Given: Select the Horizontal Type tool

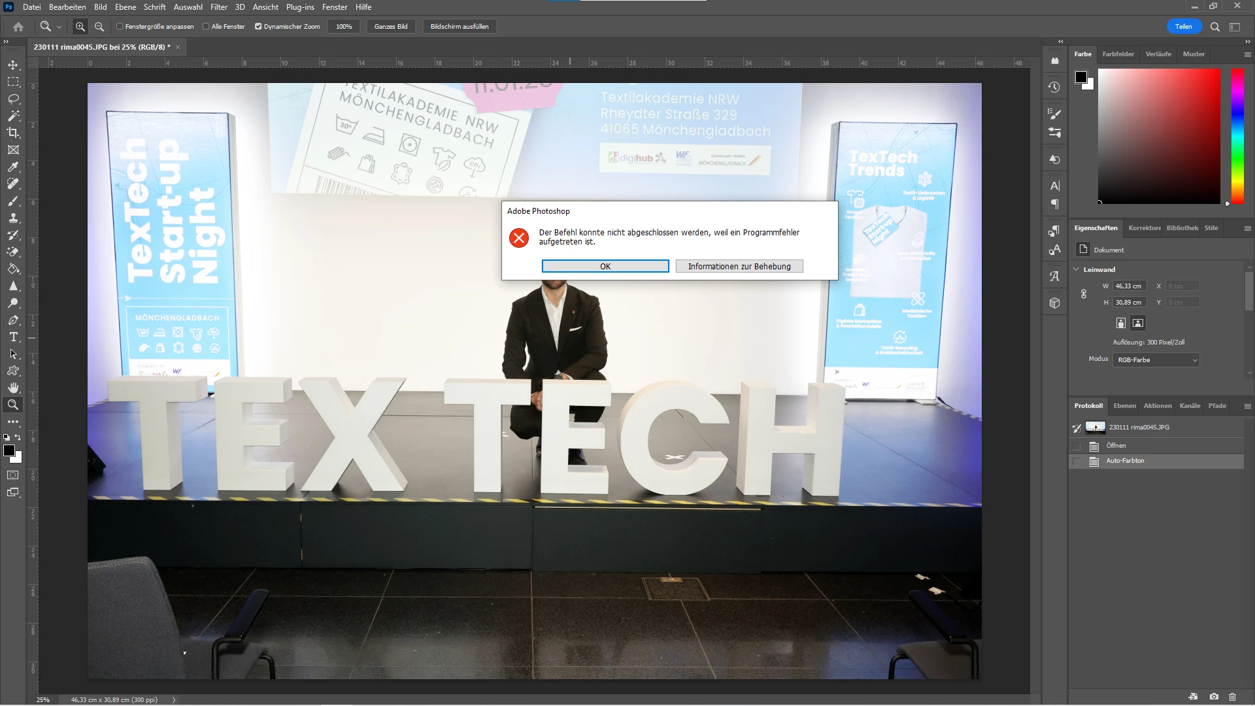Looking at the screenshot, I should (x=13, y=337).
